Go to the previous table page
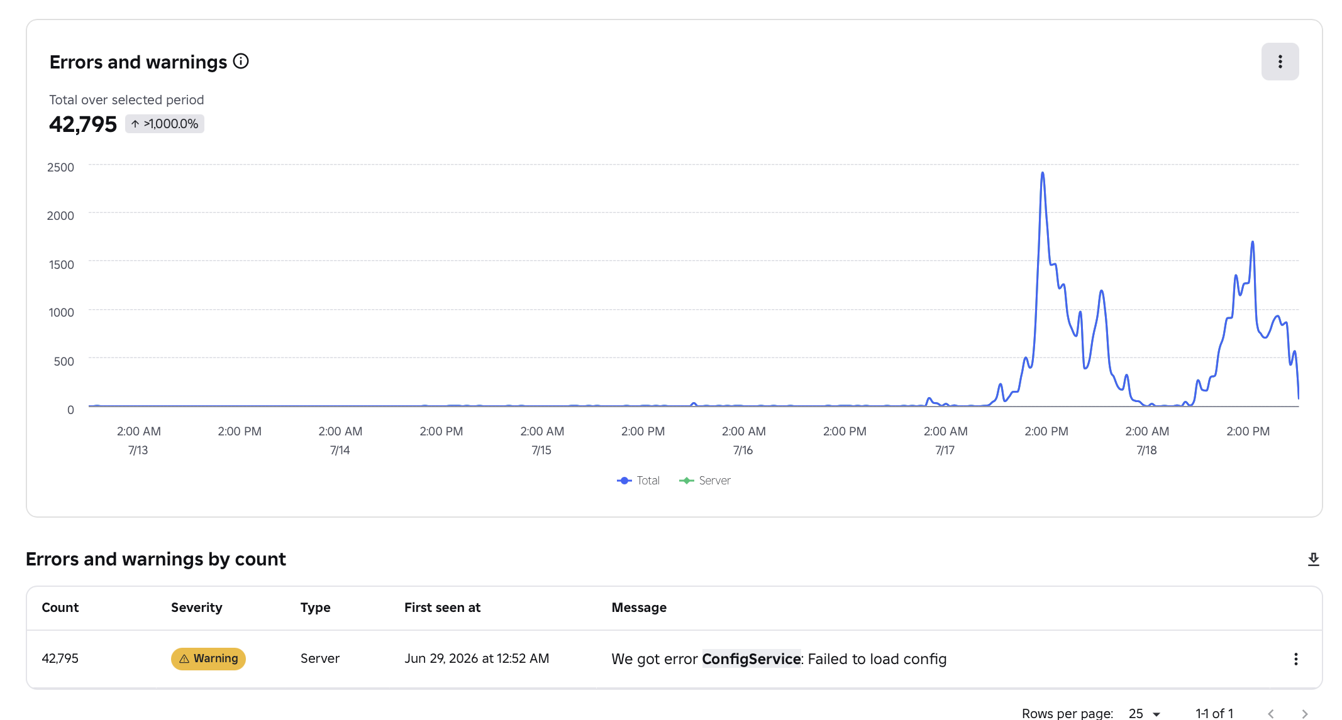 pyautogui.click(x=1271, y=713)
